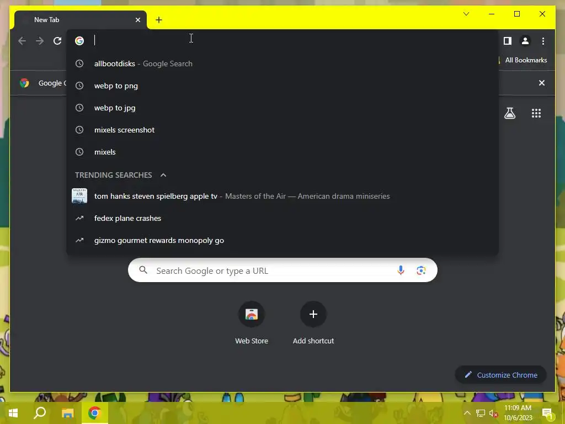
Task: Show hidden system tray icons
Action: [467, 413]
